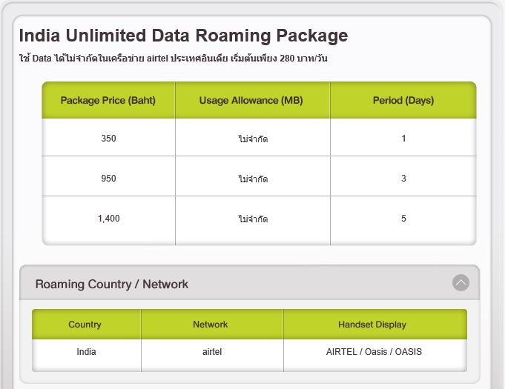Image resolution: width=505 pixels, height=389 pixels.
Task: Click the Period (Days) column header
Action: point(403,100)
